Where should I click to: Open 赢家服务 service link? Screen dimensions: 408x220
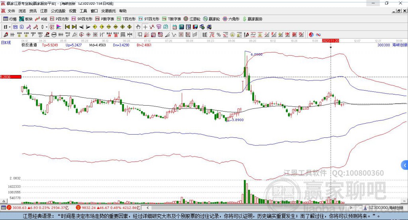pyautogui.click(x=252, y=19)
